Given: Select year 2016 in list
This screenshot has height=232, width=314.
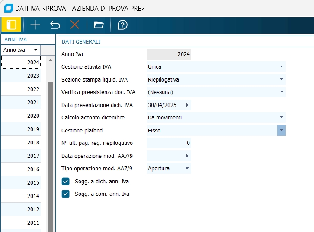Looking at the screenshot, I should click(x=21, y=169).
